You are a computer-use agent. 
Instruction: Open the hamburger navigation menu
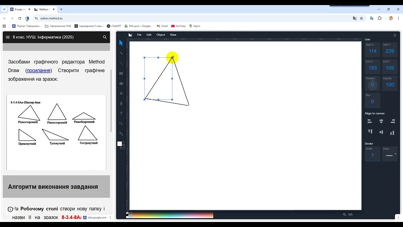(x=8, y=37)
